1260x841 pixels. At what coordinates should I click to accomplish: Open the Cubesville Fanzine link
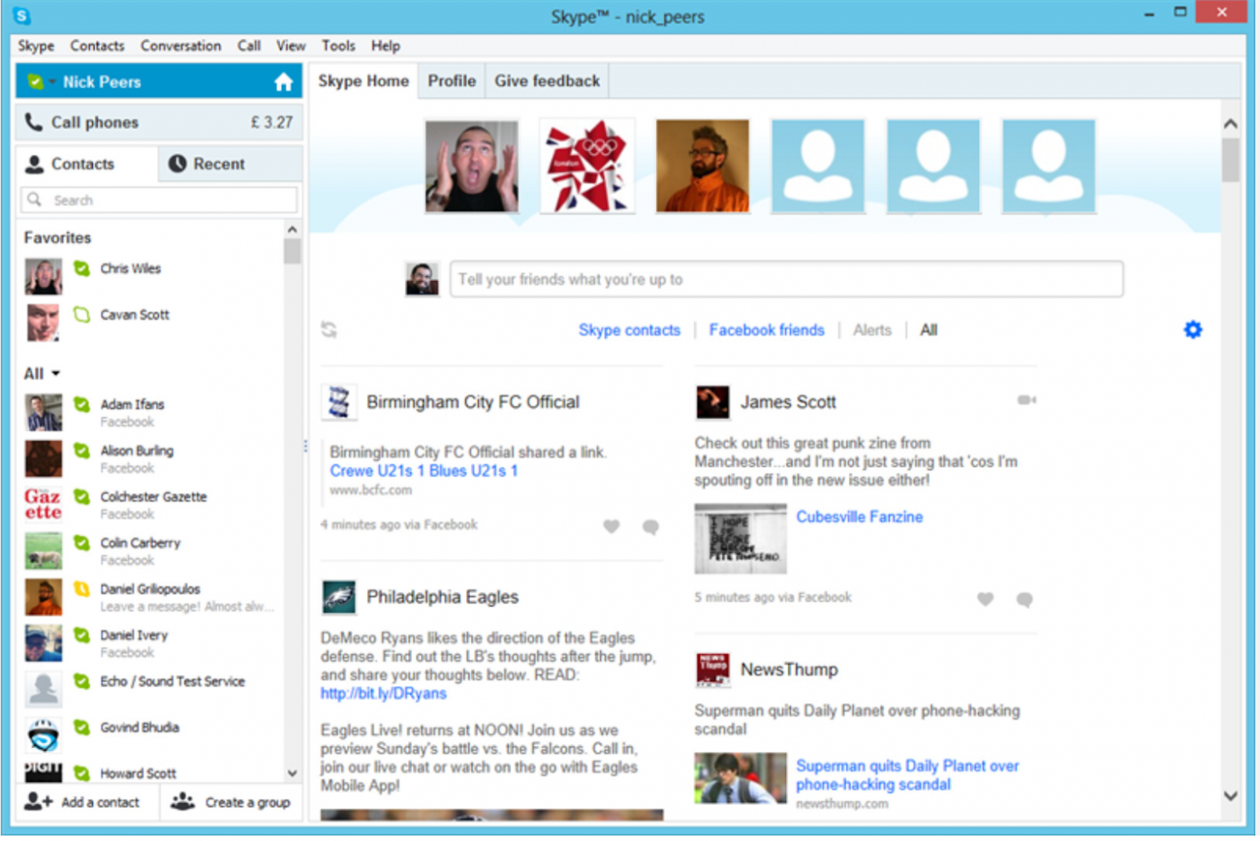[859, 517]
